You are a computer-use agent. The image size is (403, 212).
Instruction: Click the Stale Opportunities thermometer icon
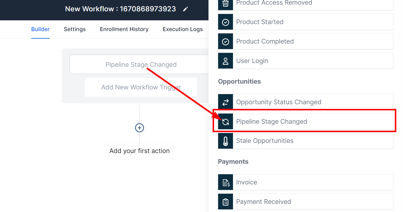[225, 141]
